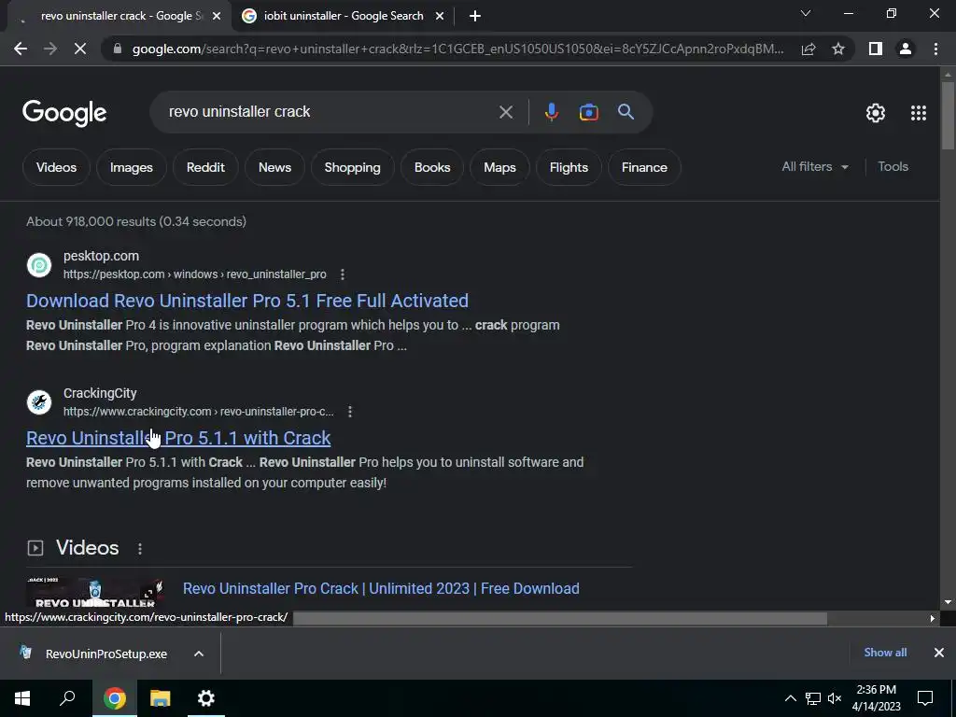Click the CrackingCity favicon

click(39, 402)
